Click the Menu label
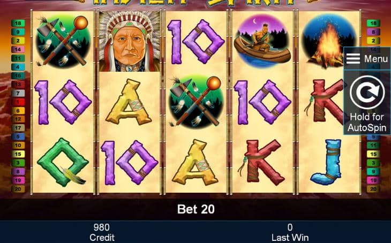 click(x=376, y=59)
